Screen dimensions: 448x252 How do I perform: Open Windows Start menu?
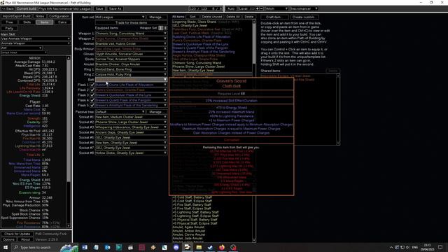[x=5, y=247]
